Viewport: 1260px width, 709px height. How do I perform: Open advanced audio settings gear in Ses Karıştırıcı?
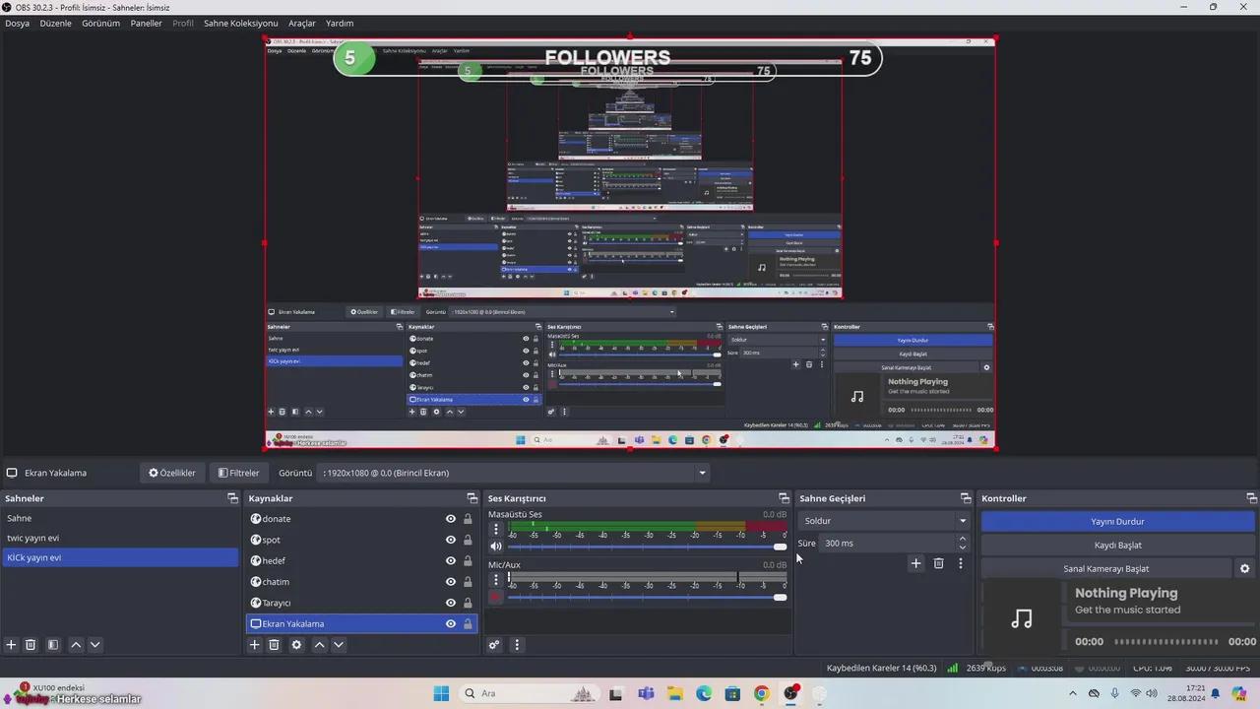click(494, 644)
